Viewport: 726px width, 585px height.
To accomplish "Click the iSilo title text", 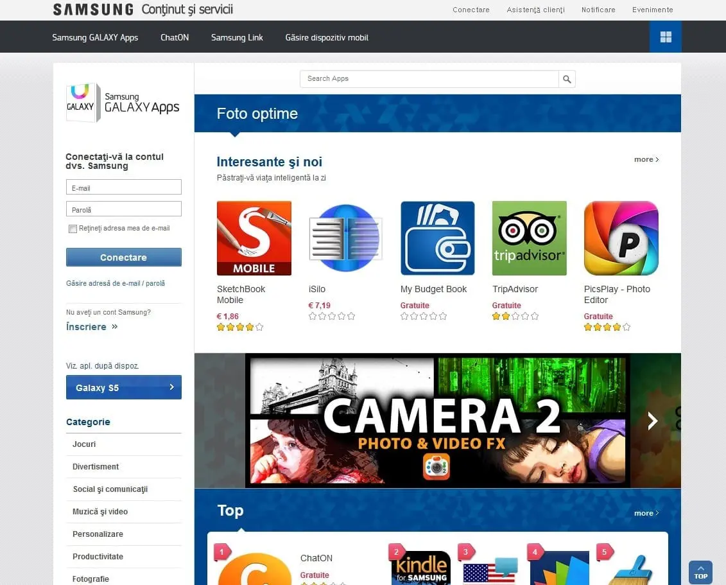I will click(316, 289).
